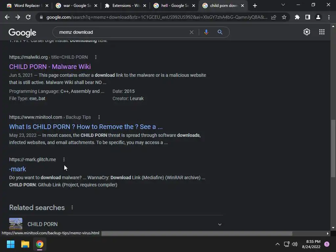The image size is (336, 252).
Task: Go back to the previous page
Action: tap(7, 17)
